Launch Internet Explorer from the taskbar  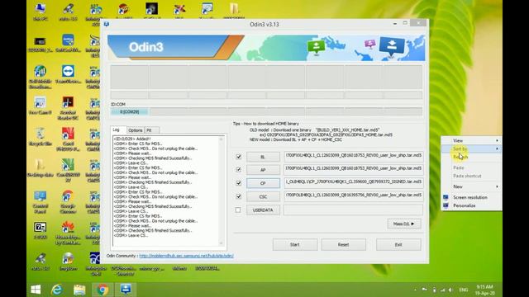click(57, 290)
